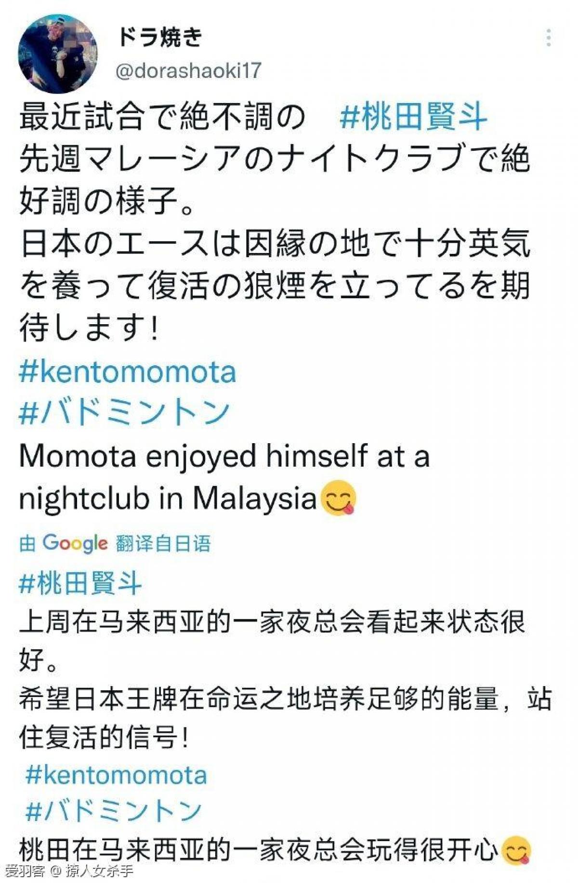Visit the @dorashaoki17 handle link
Screen dimensions: 578x883
coord(188,71)
